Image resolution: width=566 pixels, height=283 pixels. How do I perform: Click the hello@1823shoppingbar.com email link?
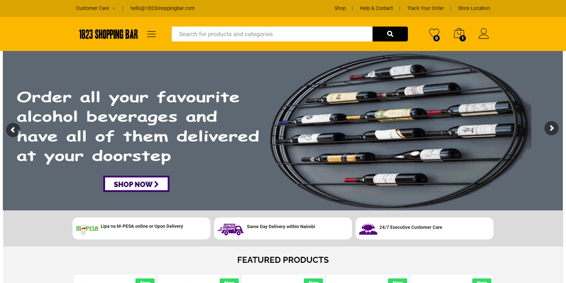[162, 8]
